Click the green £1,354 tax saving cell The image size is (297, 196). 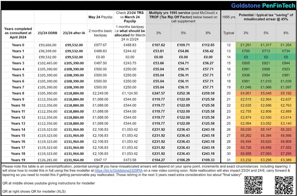(x=286, y=45)
